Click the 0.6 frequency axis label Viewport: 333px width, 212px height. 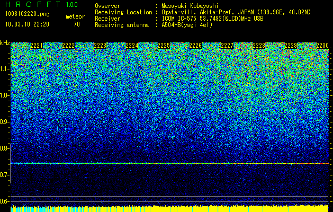pyautogui.click(x=4, y=201)
